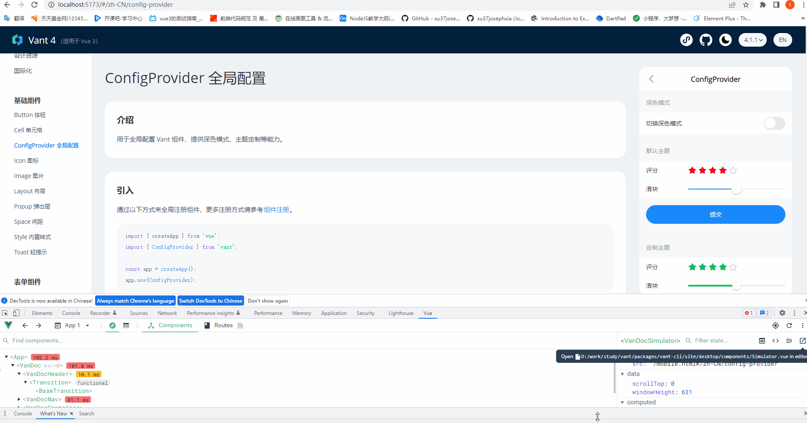Click the green 定制主题 滑块 slider thumb
The image size is (807, 423).
(x=737, y=286)
